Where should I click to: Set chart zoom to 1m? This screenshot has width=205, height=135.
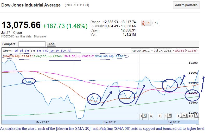point(27,51)
